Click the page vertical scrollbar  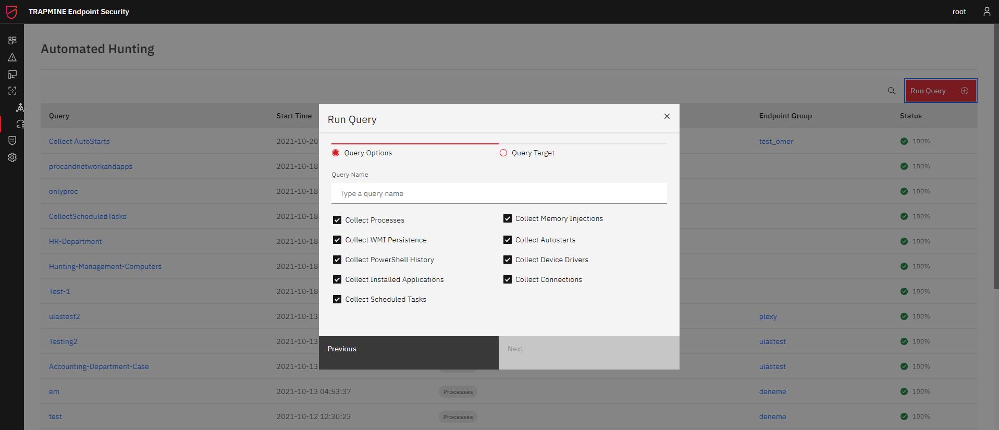click(x=996, y=156)
